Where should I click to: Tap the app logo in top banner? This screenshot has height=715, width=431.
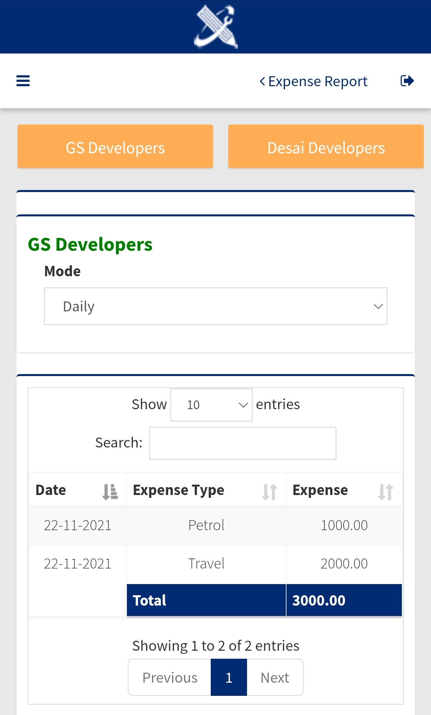pos(215,27)
